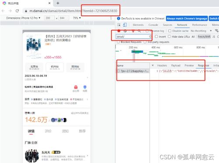This screenshot has height=163, width=219.
Task: Switch to the Console tab
Action: click(x=153, y=25)
